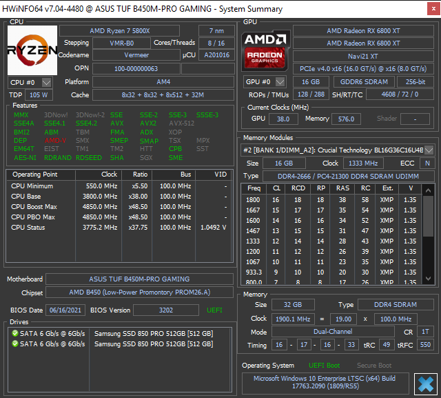Click the VID column header
The width and height of the screenshot is (441, 398).
(x=214, y=175)
